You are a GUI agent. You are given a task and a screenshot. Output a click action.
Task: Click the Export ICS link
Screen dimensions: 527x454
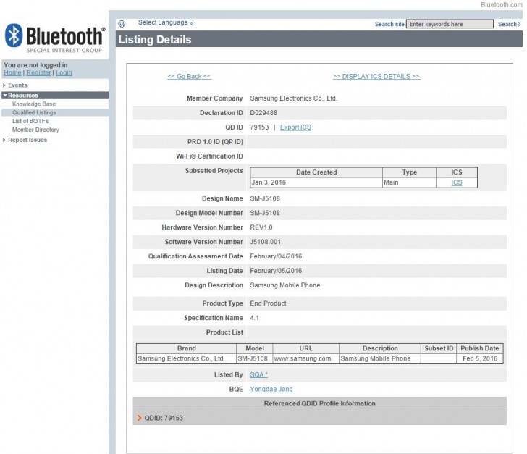point(295,127)
